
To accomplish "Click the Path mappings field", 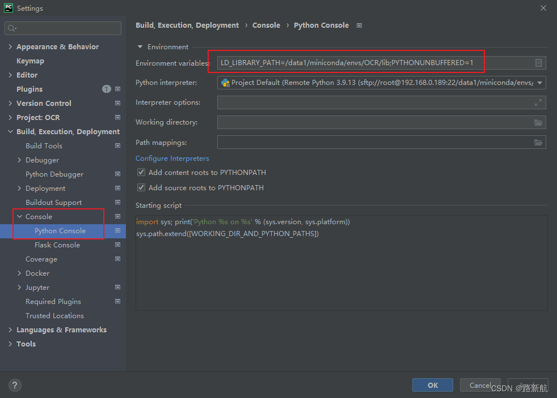I will [x=382, y=143].
